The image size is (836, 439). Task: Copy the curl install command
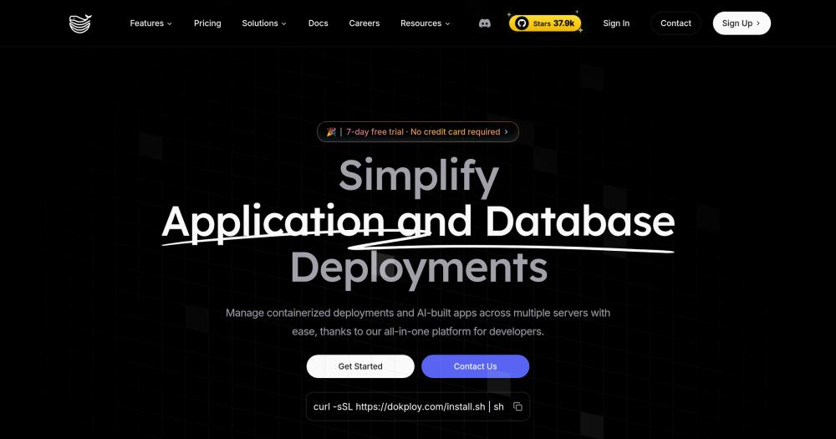click(517, 406)
